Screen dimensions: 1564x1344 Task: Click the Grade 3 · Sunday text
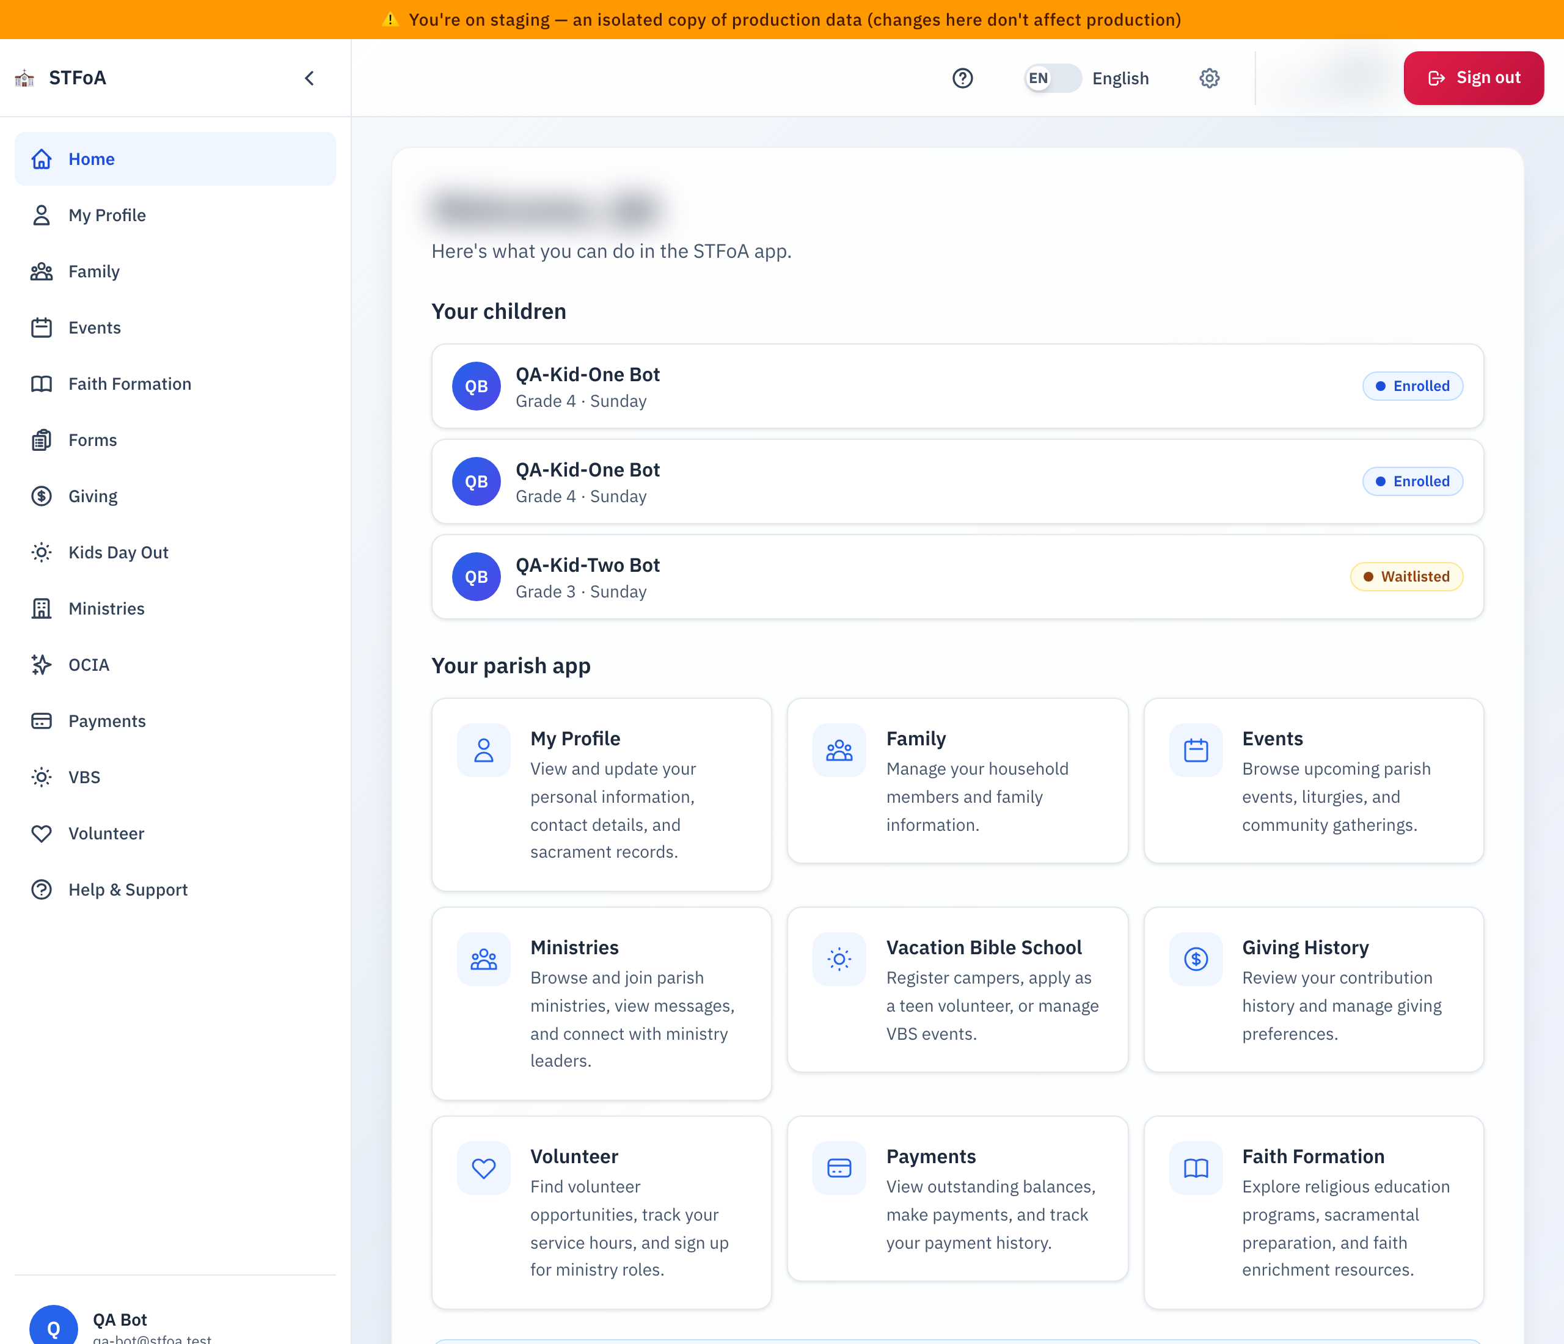coord(581,591)
